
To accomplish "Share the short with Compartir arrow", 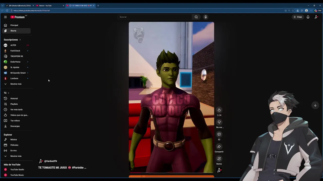I will point(219,147).
